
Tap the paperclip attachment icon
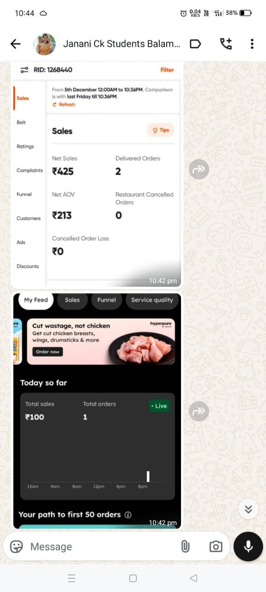(x=185, y=547)
